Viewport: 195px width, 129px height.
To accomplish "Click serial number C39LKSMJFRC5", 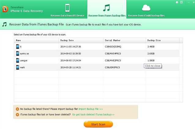I will click(112, 67).
